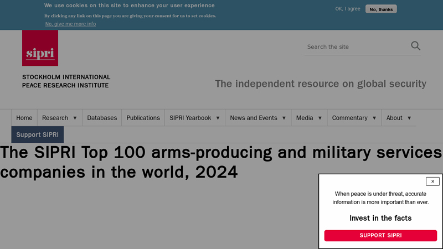443x249 pixels.
Task: Accept cookies with OK, I agree
Action: coord(348,9)
